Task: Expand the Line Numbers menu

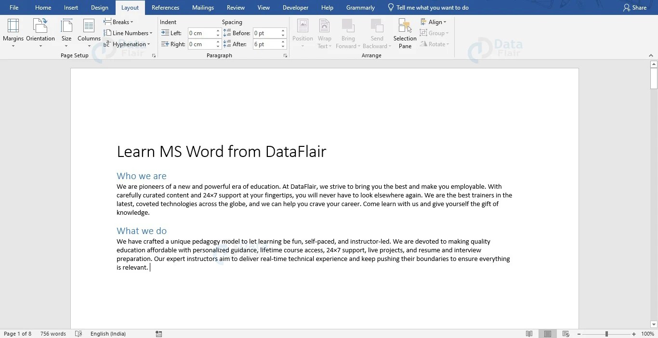Action: [x=129, y=33]
